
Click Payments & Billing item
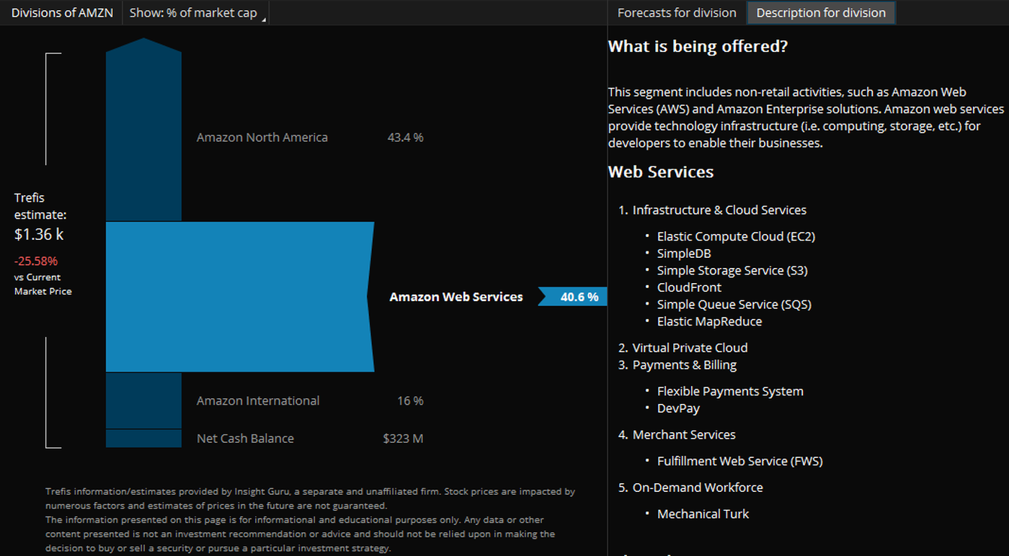click(685, 365)
